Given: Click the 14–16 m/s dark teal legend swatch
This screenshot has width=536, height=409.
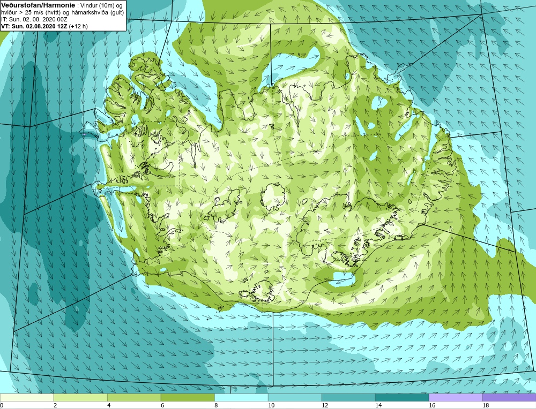Looking at the screenshot, I should coord(402,397).
